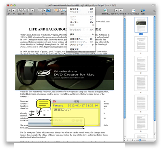Select the arrow pointer tool

[44, 10]
